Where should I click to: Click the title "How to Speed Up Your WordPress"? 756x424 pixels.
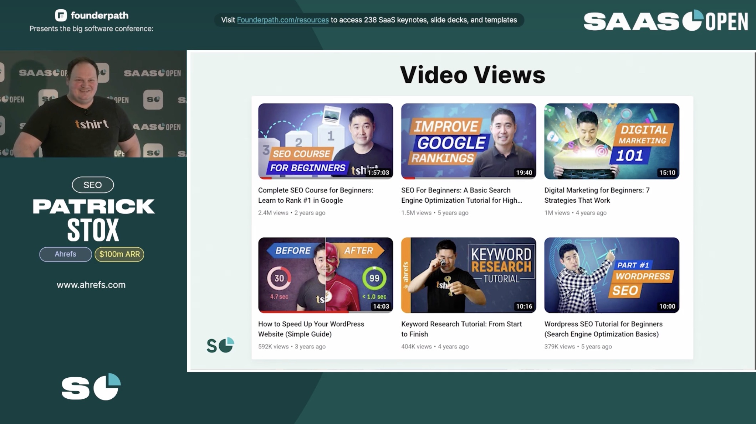311,329
